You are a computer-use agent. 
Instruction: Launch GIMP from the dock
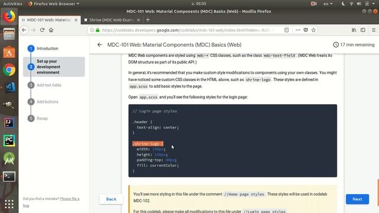[9, 105]
